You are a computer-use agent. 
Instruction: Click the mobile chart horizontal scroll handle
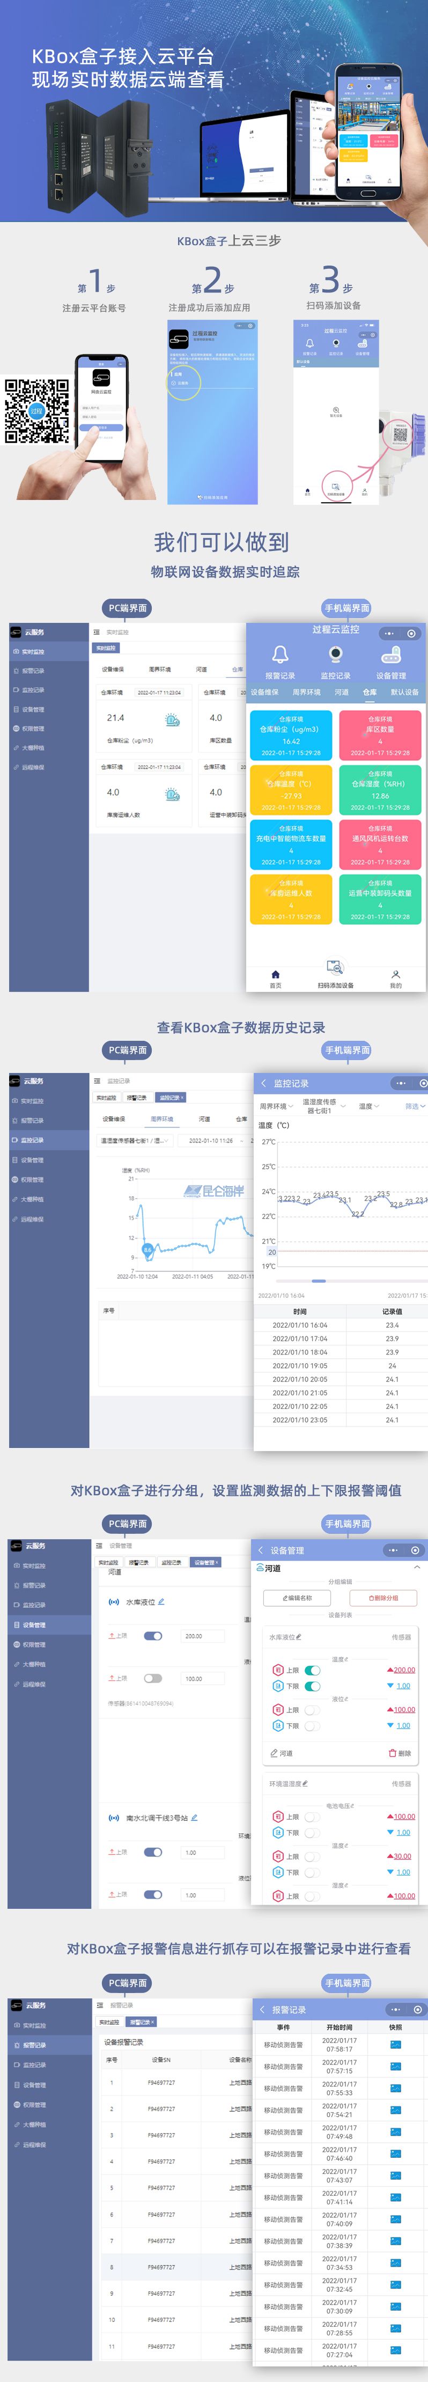coord(318,1281)
